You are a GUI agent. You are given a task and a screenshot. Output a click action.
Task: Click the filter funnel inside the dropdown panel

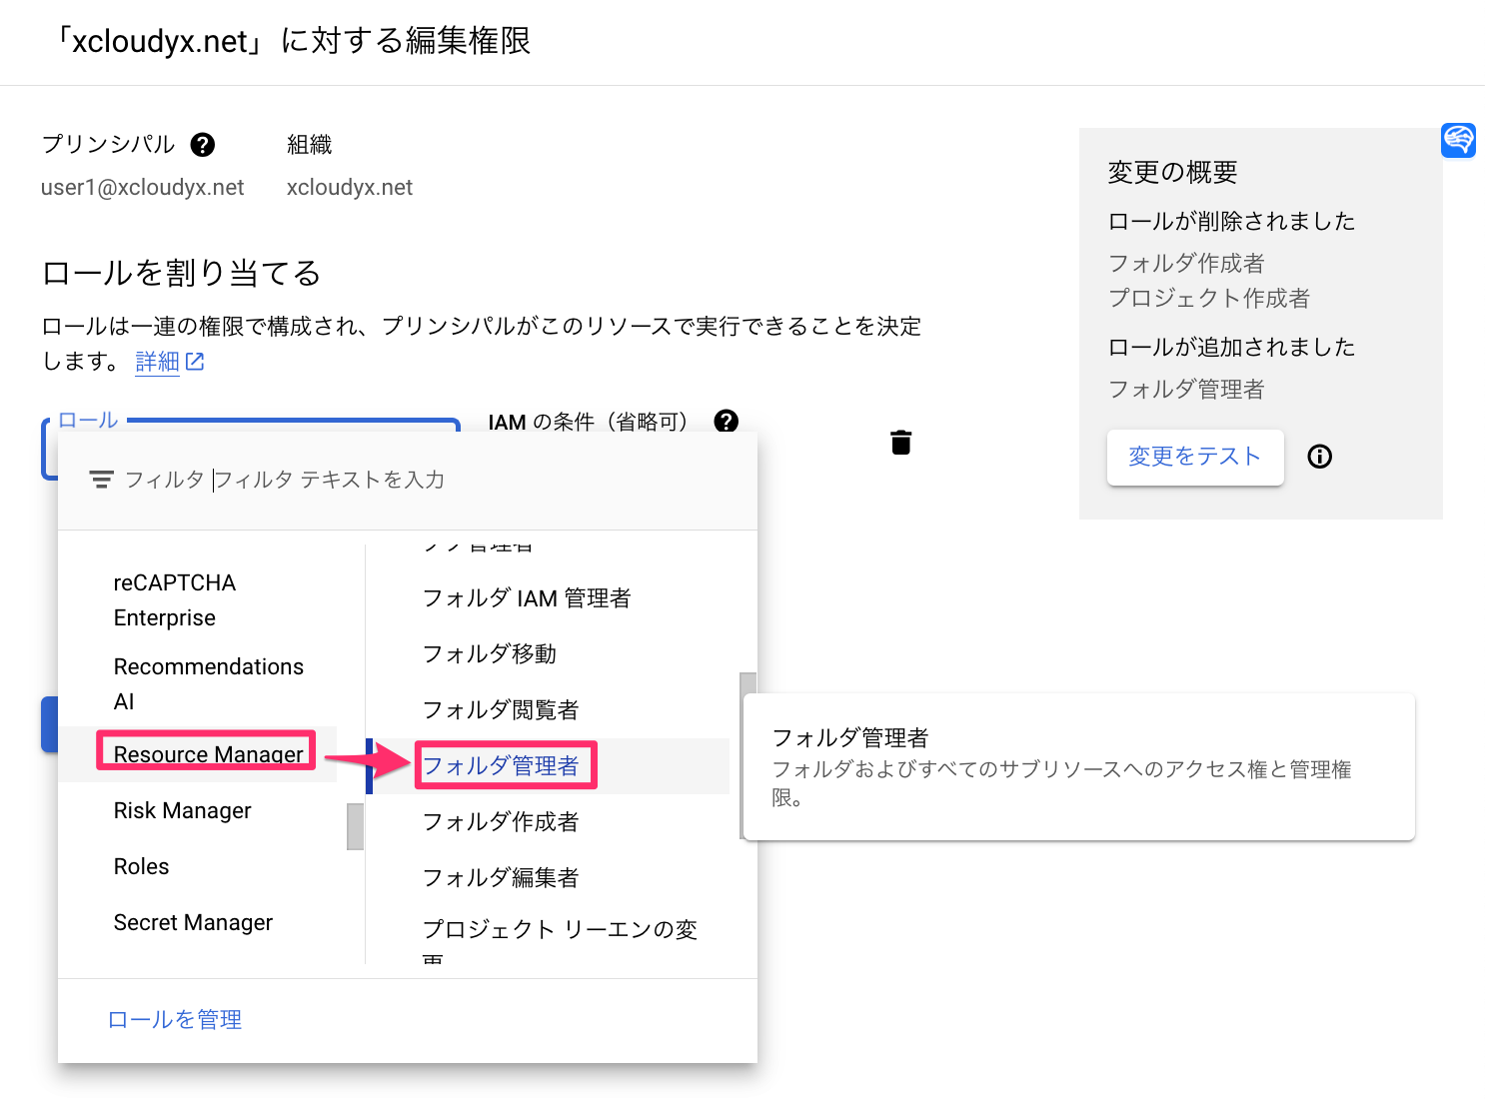[x=101, y=479]
